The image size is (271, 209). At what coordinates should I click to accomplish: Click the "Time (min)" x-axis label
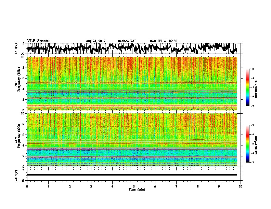(137, 190)
